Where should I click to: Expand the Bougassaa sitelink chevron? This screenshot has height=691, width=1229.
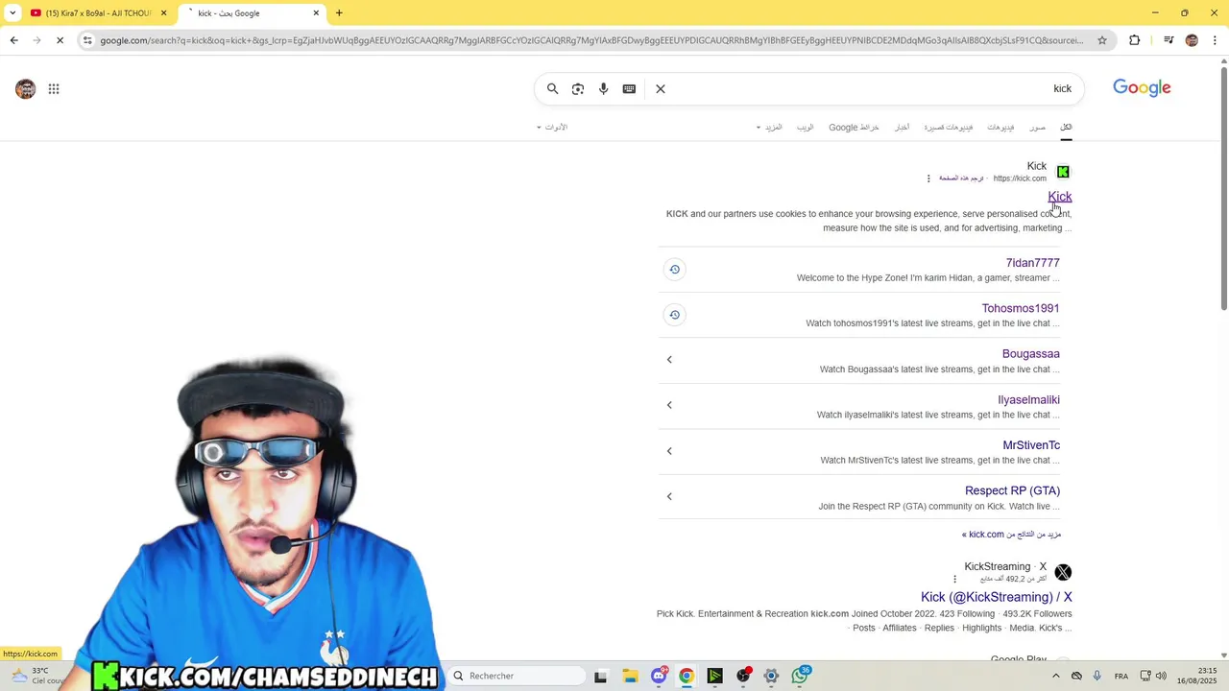click(x=669, y=360)
